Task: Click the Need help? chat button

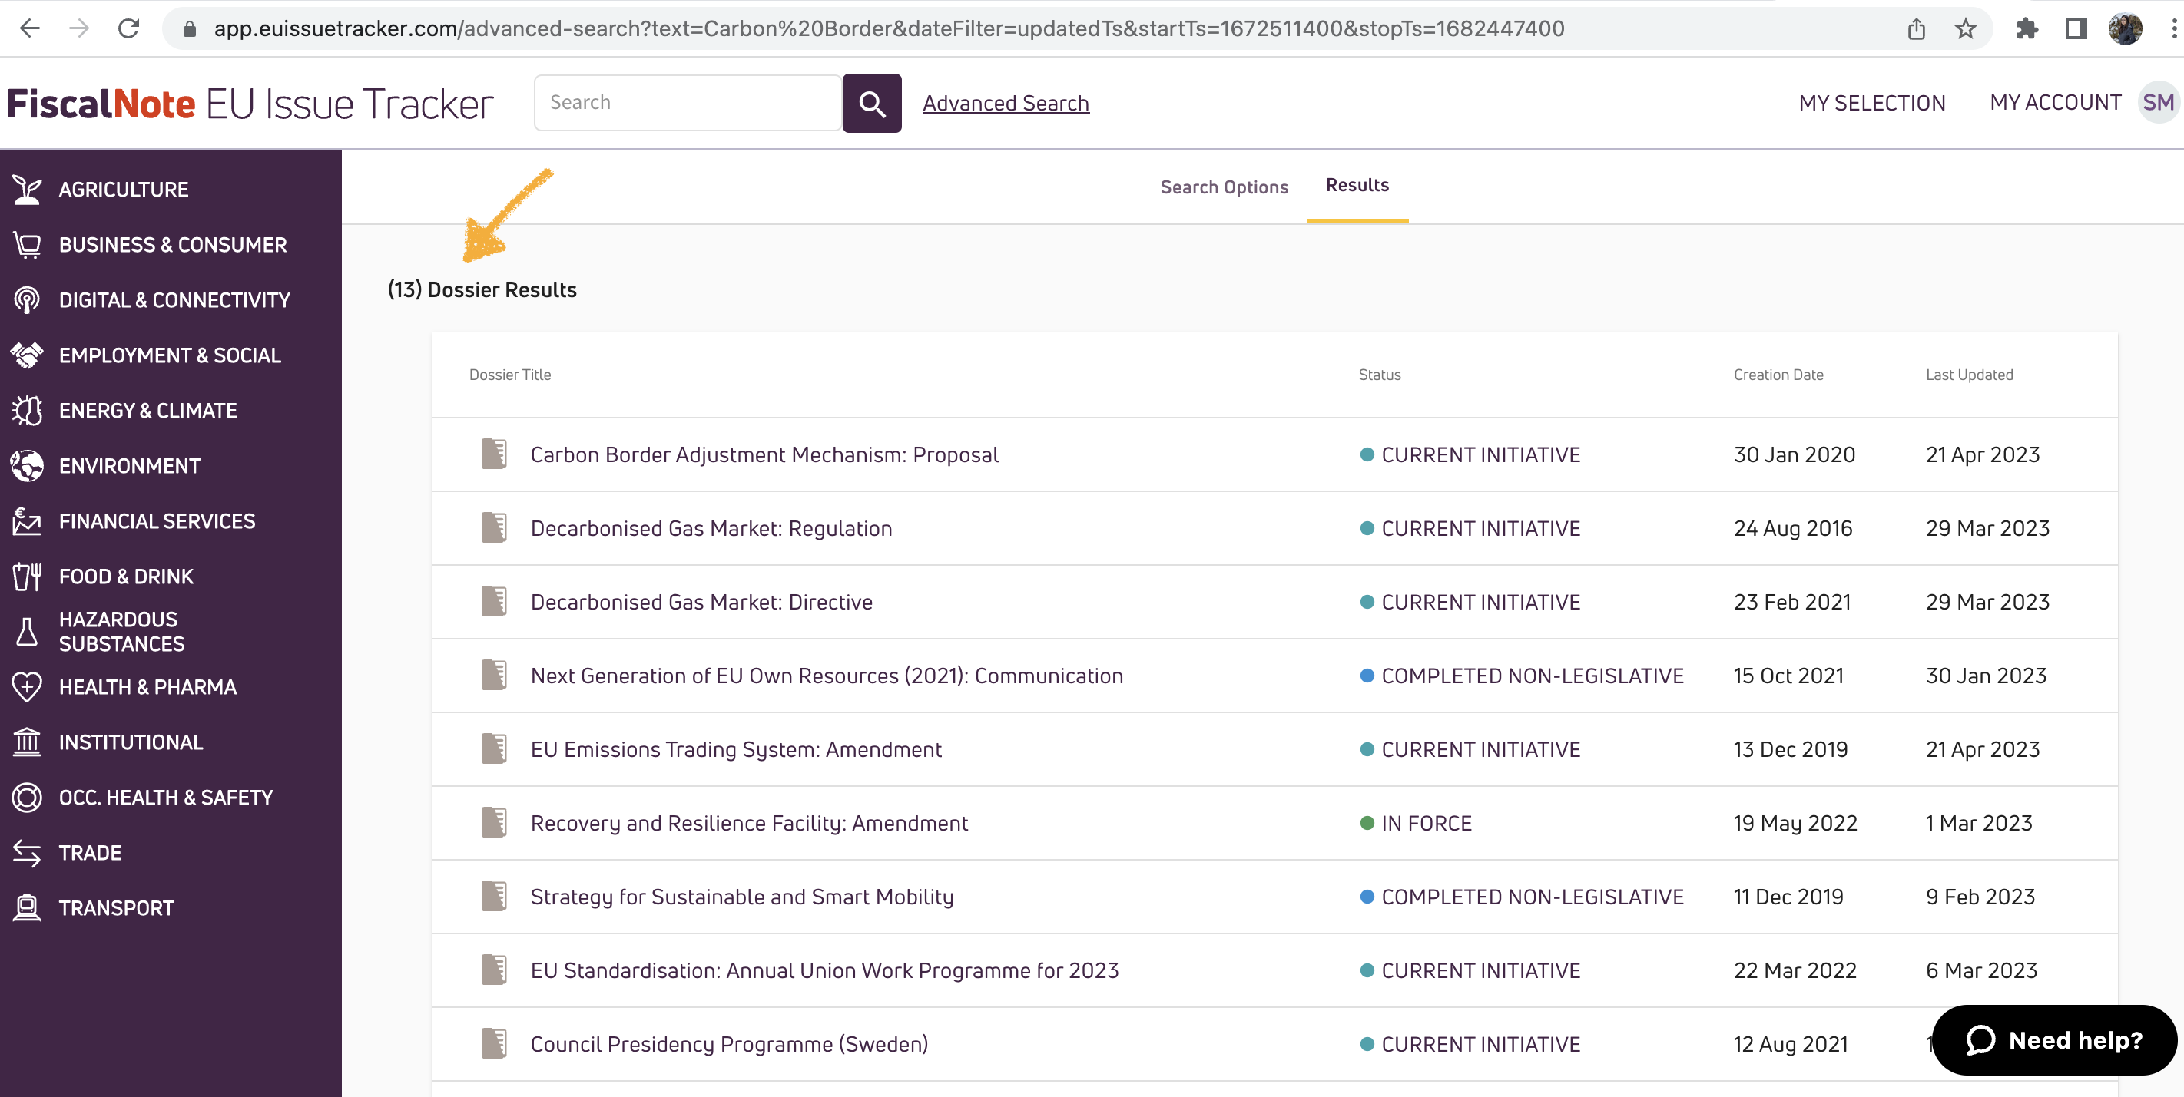Action: click(2054, 1040)
